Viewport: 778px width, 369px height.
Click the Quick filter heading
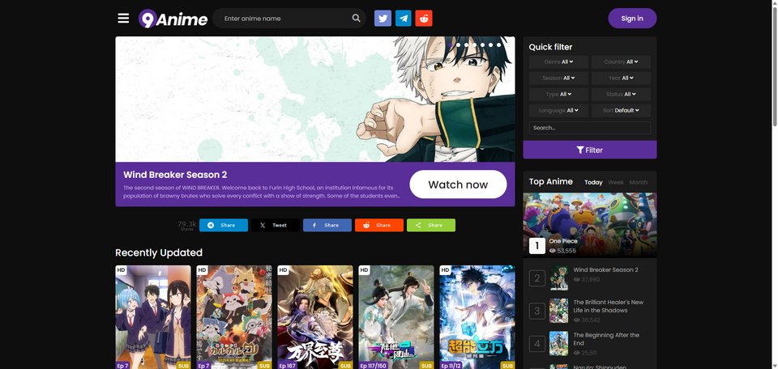(x=550, y=47)
